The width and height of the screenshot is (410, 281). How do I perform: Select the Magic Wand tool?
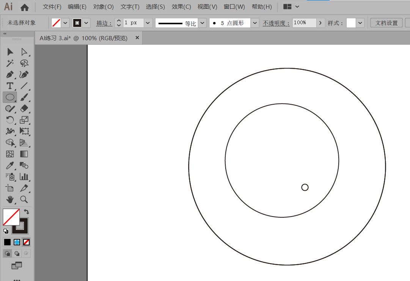pos(10,63)
